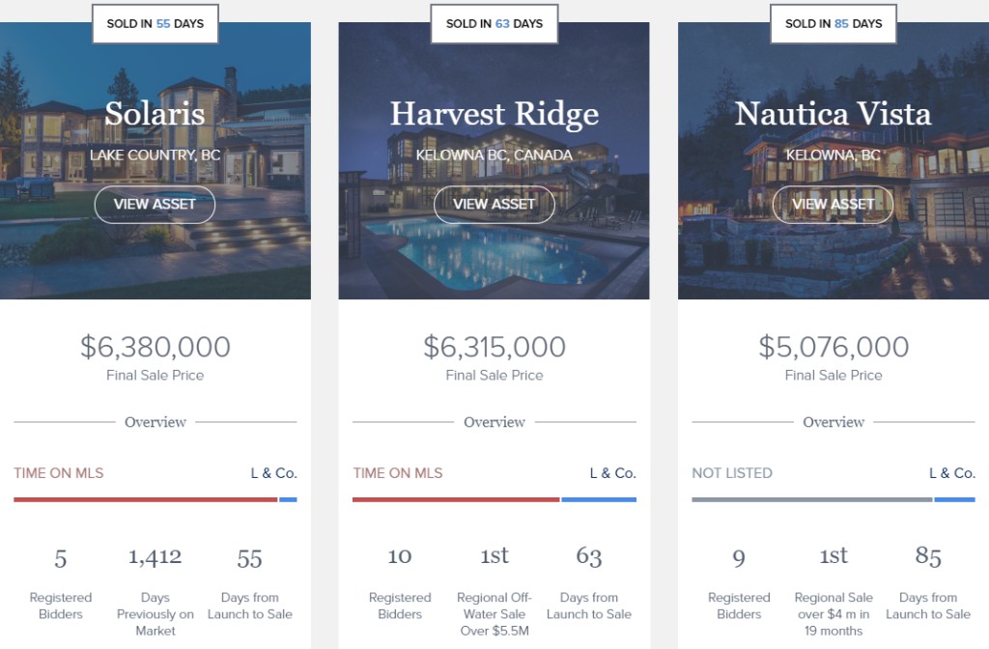The image size is (989, 649).
Task: Select the Sold in 63 Days badge
Action: pyautogui.click(x=494, y=24)
